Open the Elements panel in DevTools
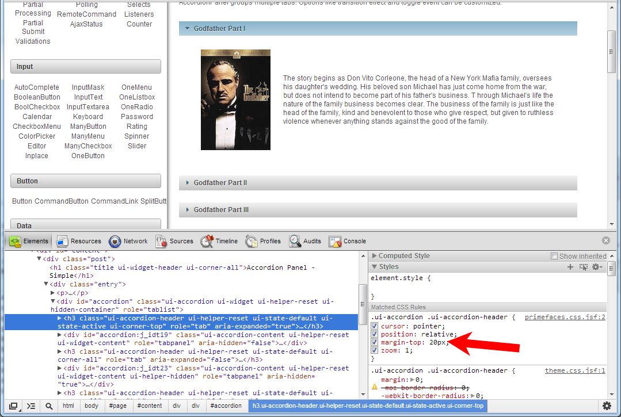The image size is (621, 417). point(29,241)
